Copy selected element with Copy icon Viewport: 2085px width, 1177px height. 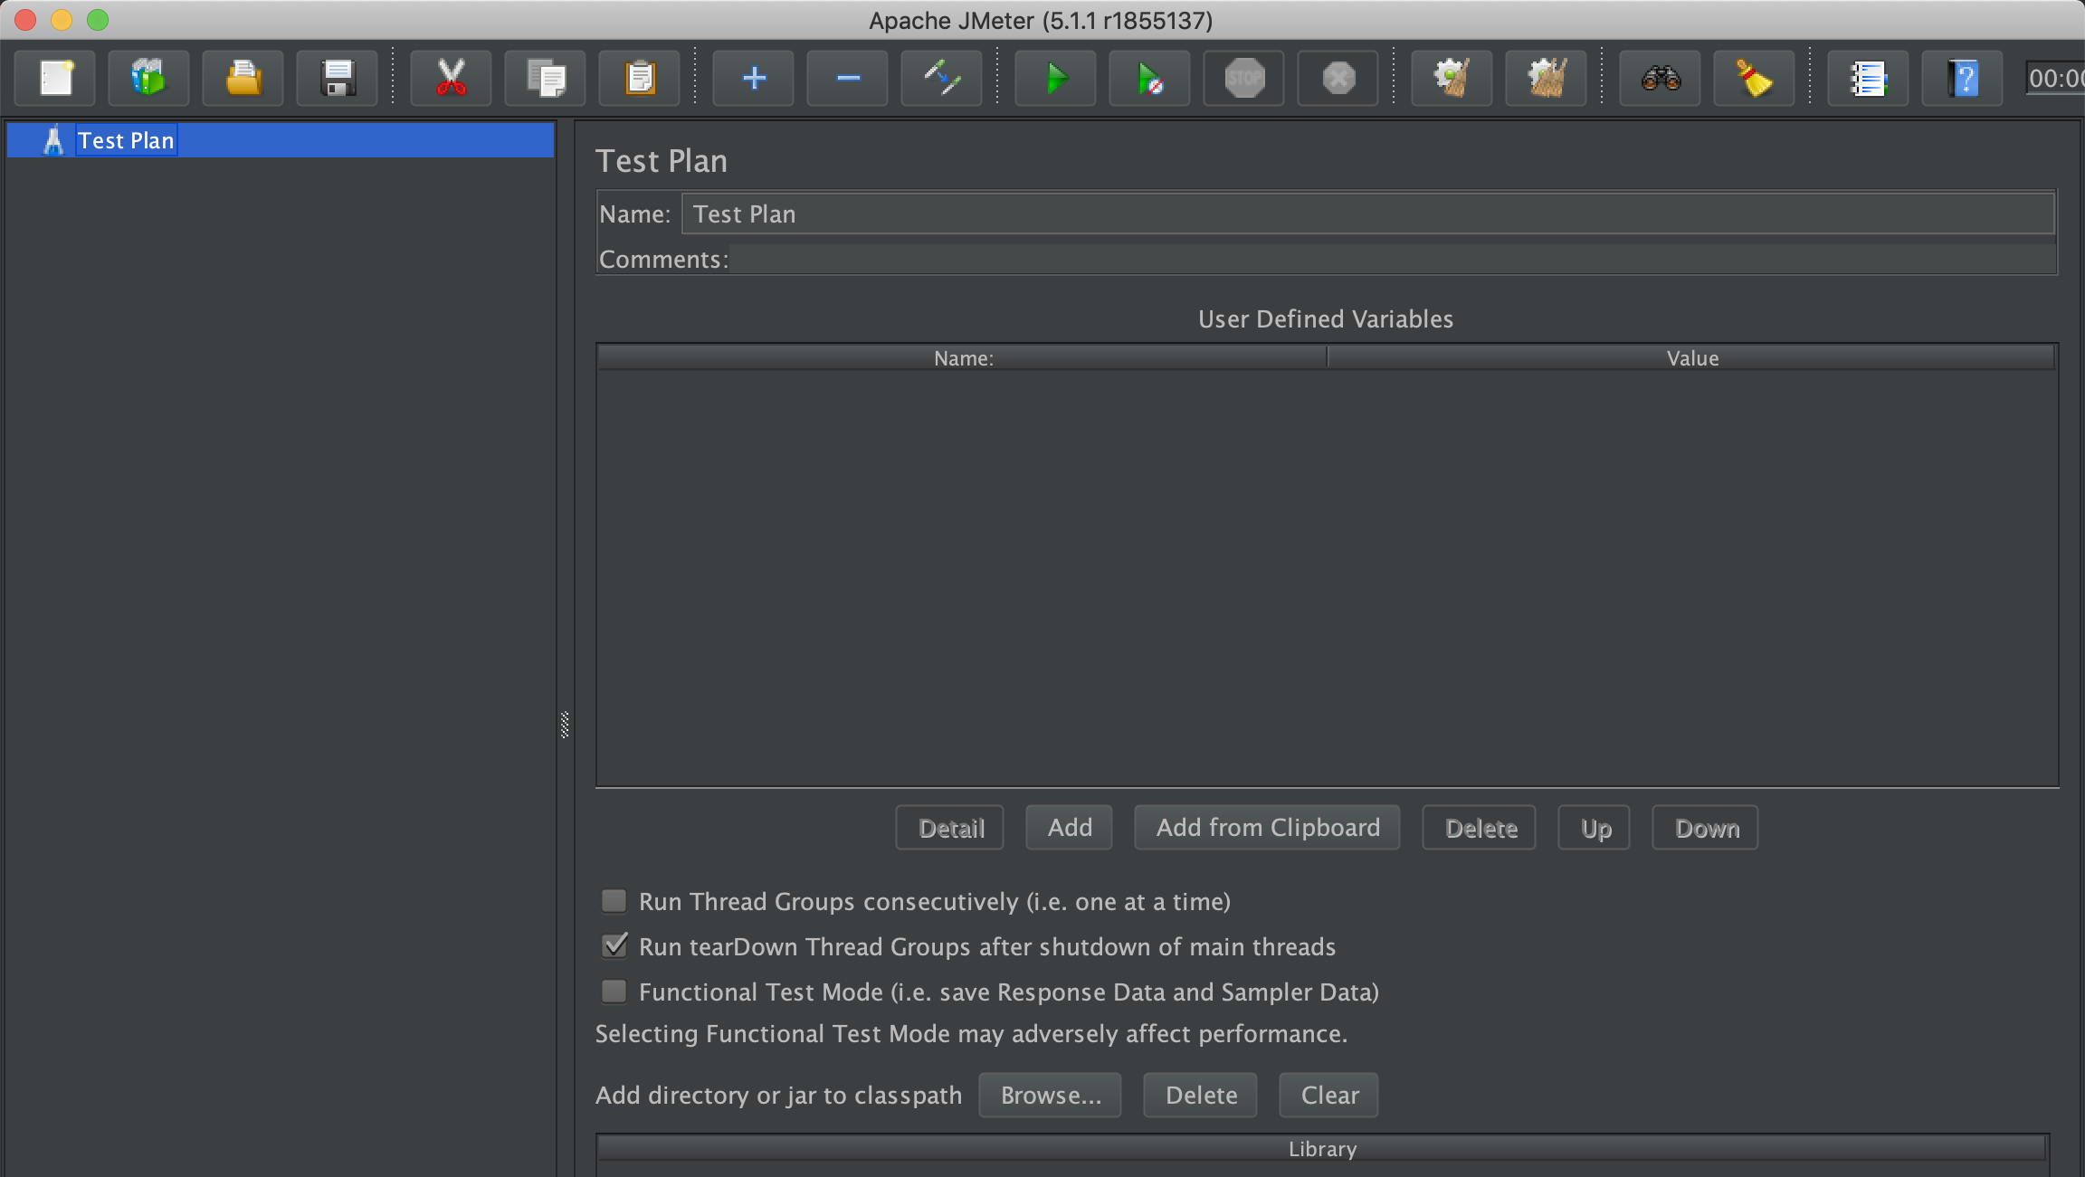coord(545,79)
